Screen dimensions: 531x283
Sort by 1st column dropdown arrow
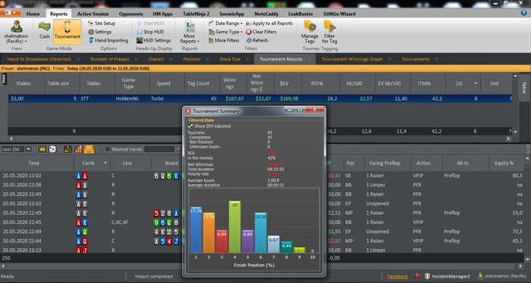point(476,83)
